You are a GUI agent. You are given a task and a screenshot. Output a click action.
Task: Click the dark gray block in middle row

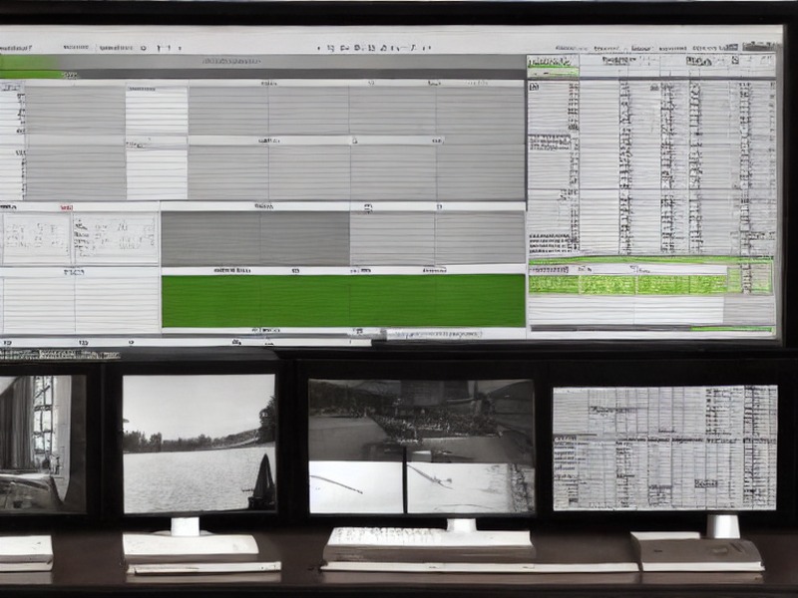[255, 238]
